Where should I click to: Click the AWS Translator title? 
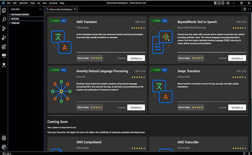point(87,22)
